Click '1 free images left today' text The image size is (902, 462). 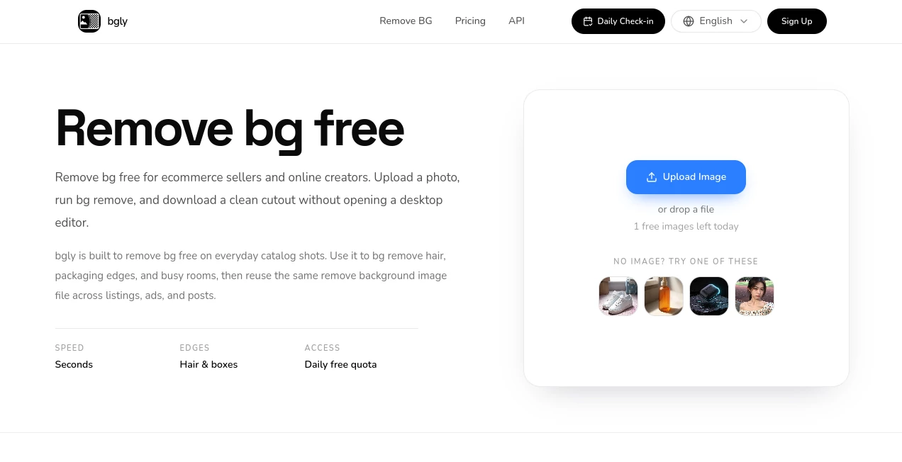[686, 227]
